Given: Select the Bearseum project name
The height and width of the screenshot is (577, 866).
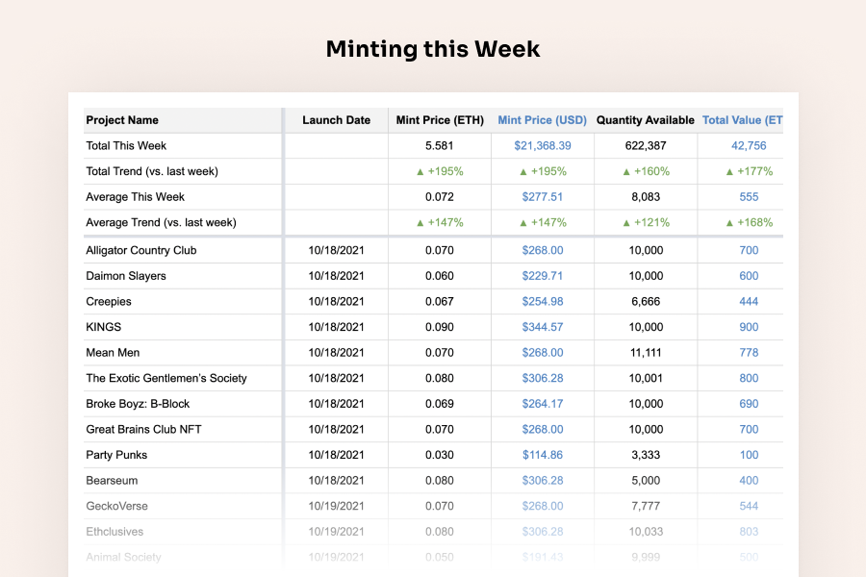Looking at the screenshot, I should coord(114,480).
